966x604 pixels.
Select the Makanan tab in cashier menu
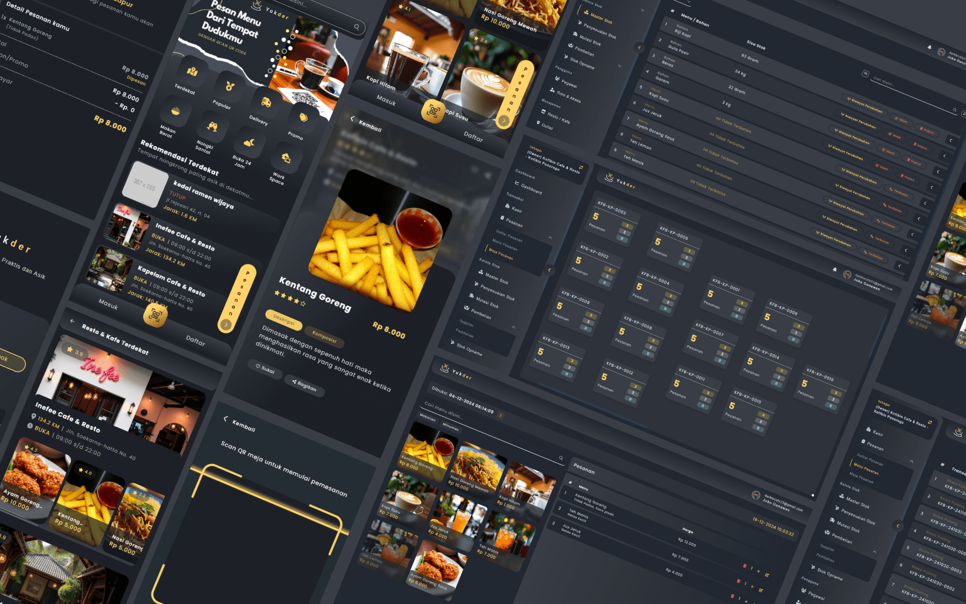pos(427,419)
